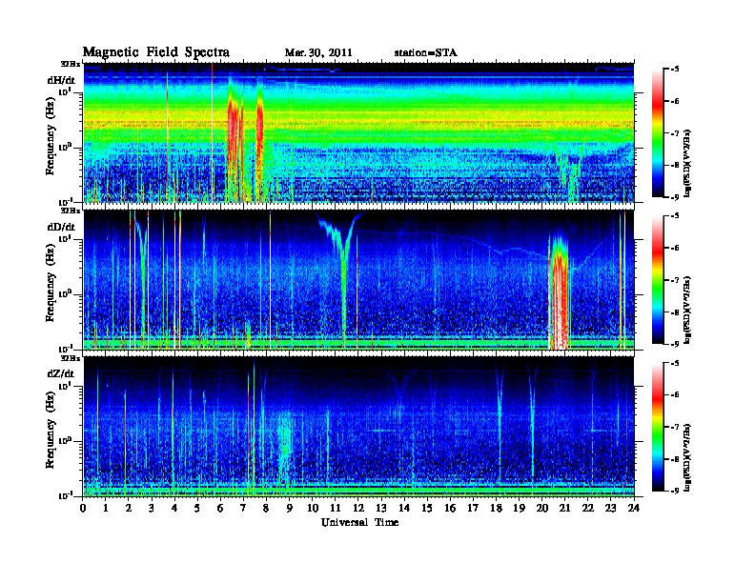Click hour tick label "20" on time axis
Screen dimensions: 755x583
pos(542,508)
